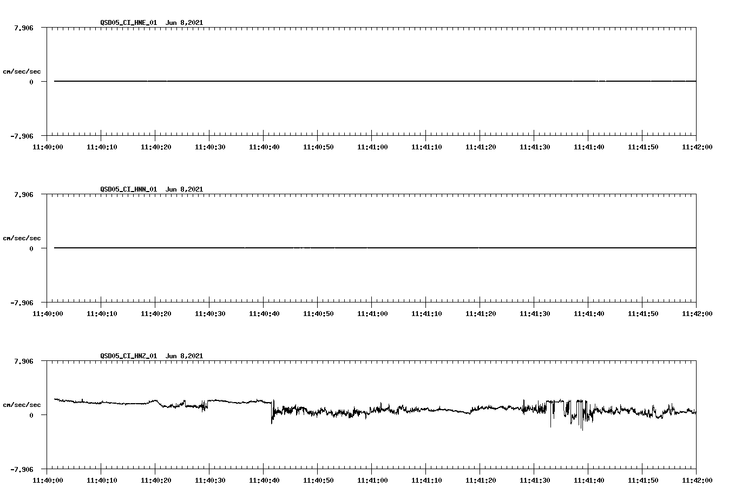Click the 0 baseline label on HNE plot
This screenshot has height=500, width=735.
pyautogui.click(x=31, y=82)
